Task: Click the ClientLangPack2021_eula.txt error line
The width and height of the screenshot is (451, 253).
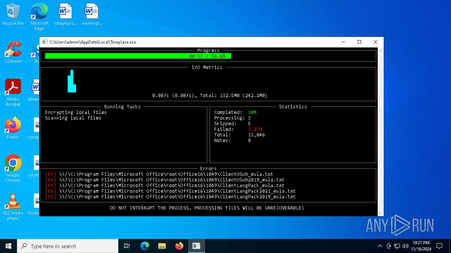Action: coord(170,191)
